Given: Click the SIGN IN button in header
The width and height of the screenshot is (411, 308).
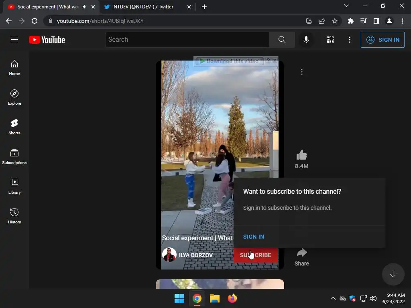Looking at the screenshot, I should 383,40.
